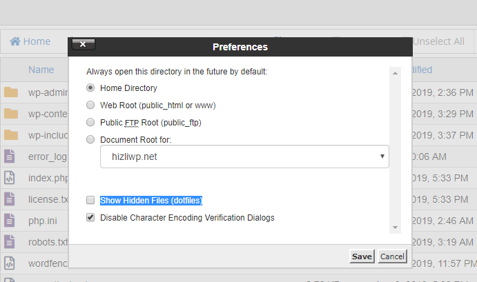Select the wp-admin folder icon
Image resolution: width=477 pixels, height=282 pixels.
tap(11, 92)
